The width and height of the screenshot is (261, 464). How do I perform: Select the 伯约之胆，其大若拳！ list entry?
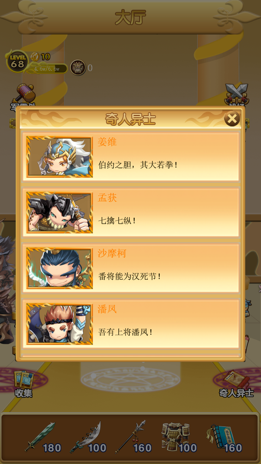coord(131,156)
